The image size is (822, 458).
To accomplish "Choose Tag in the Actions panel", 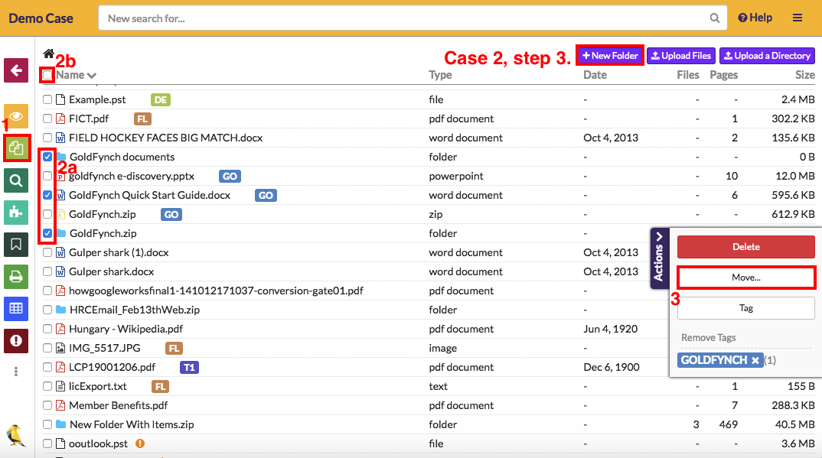I will (x=746, y=308).
